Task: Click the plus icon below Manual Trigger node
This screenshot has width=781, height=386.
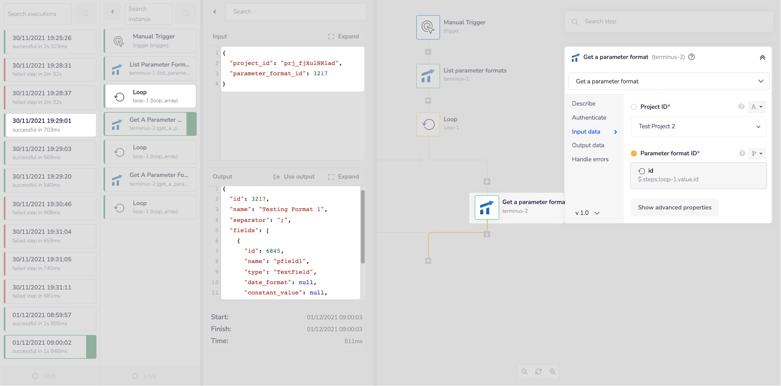Action: click(x=428, y=52)
